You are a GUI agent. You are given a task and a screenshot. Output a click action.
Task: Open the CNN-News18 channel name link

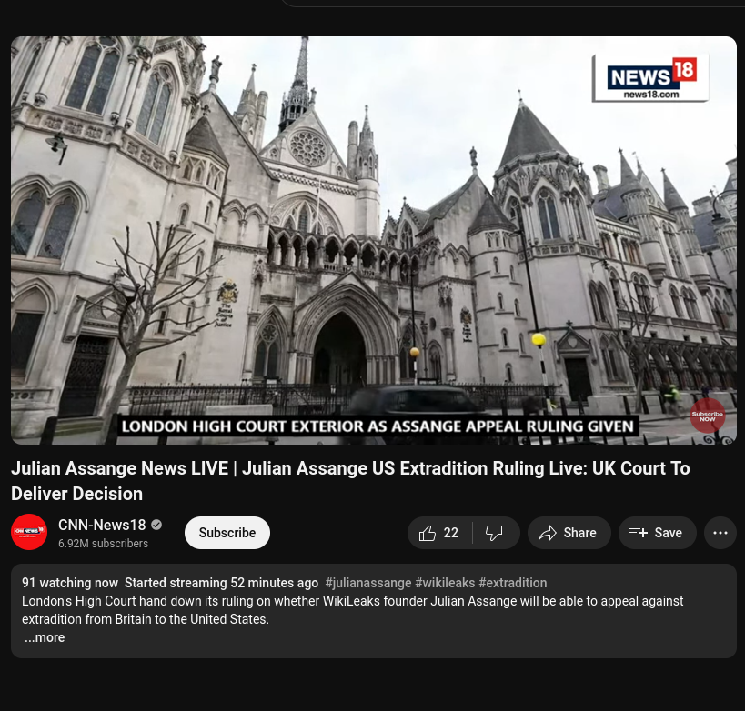102,525
